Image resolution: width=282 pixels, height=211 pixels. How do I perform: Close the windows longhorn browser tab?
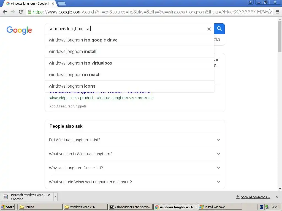53,4
